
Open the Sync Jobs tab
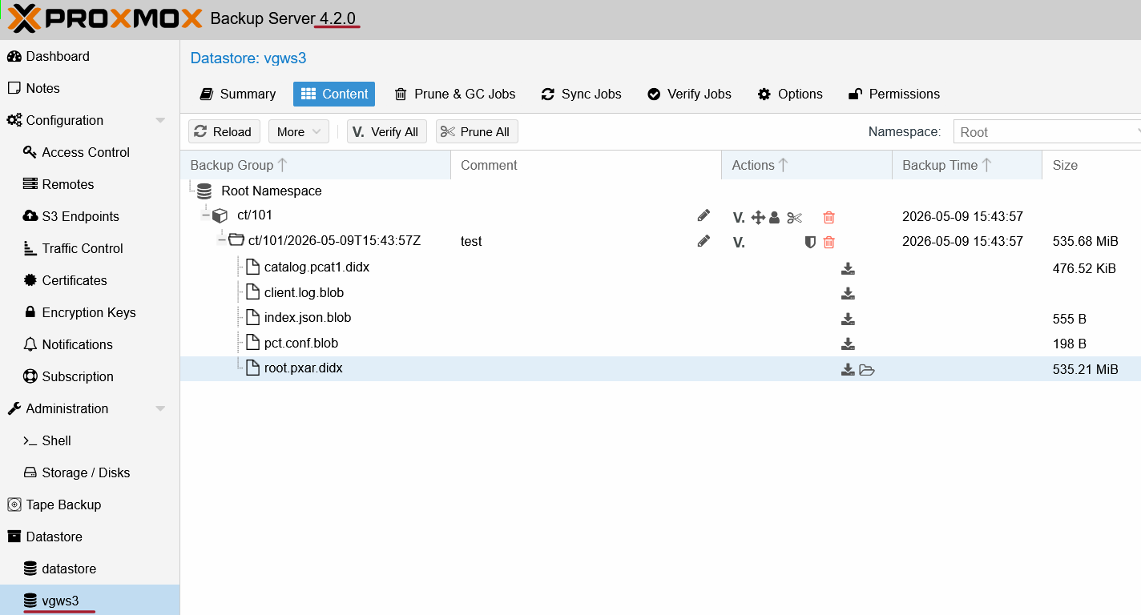point(582,94)
